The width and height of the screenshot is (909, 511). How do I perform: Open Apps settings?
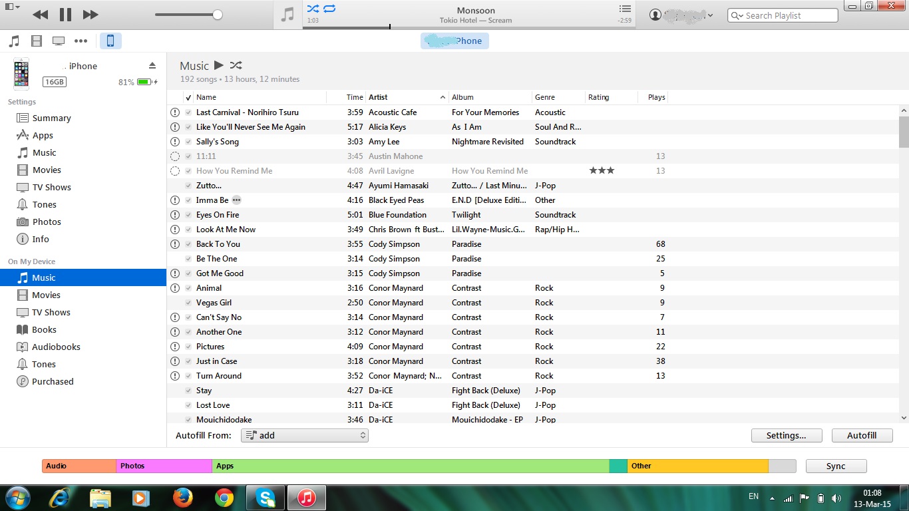[x=43, y=135]
